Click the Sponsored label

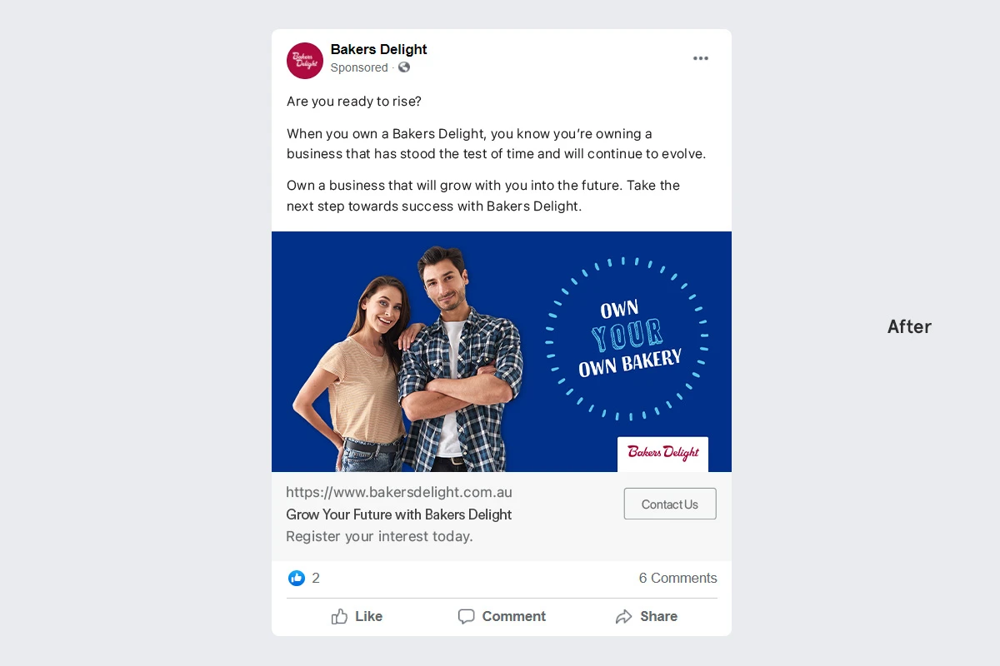(359, 67)
